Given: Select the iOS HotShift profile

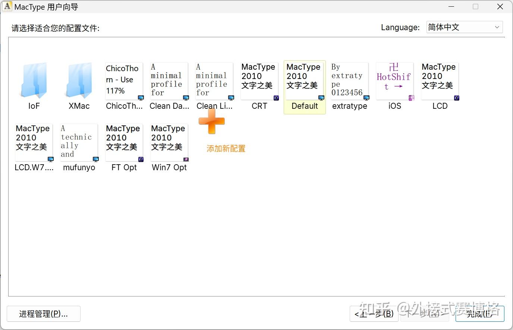Looking at the screenshot, I should [x=394, y=80].
